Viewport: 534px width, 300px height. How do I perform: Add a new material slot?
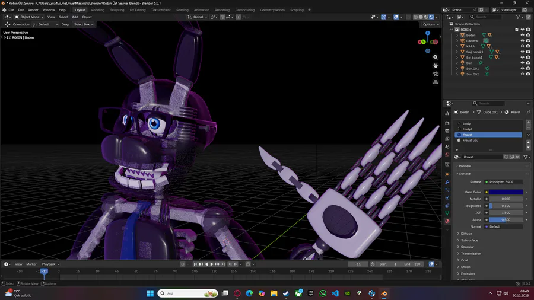pos(528,122)
